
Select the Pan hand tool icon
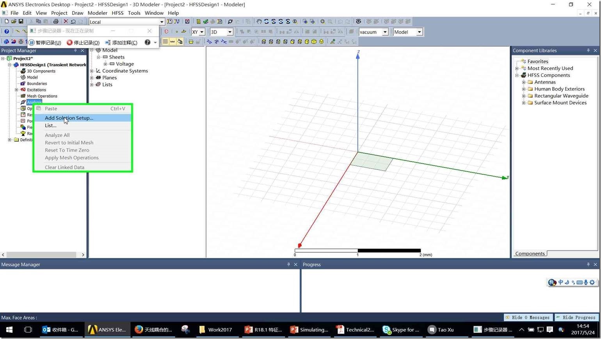259,21
